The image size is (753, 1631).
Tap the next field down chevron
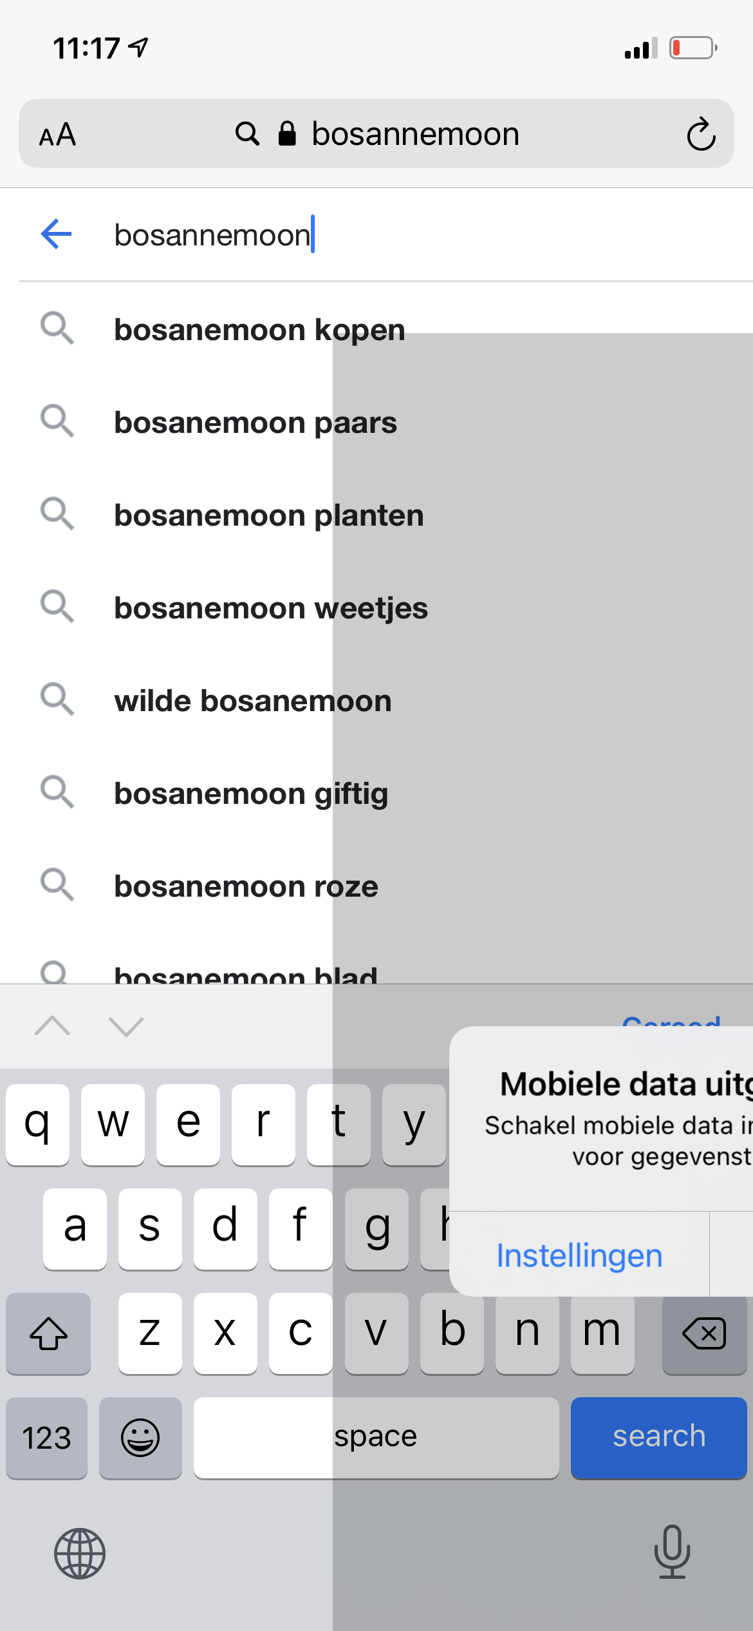126,1025
